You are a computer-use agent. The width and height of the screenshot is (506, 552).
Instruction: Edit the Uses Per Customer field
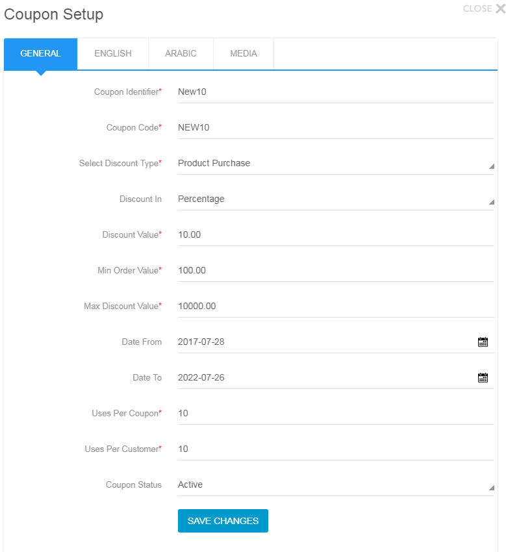click(336, 449)
